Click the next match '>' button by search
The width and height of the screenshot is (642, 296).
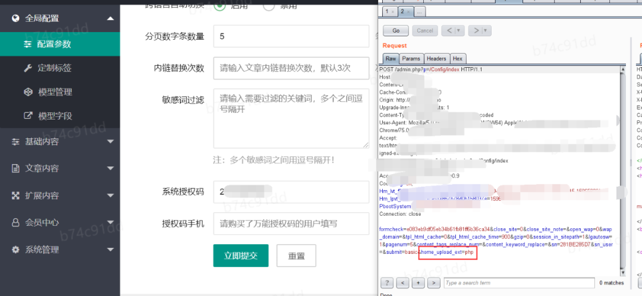433,282
